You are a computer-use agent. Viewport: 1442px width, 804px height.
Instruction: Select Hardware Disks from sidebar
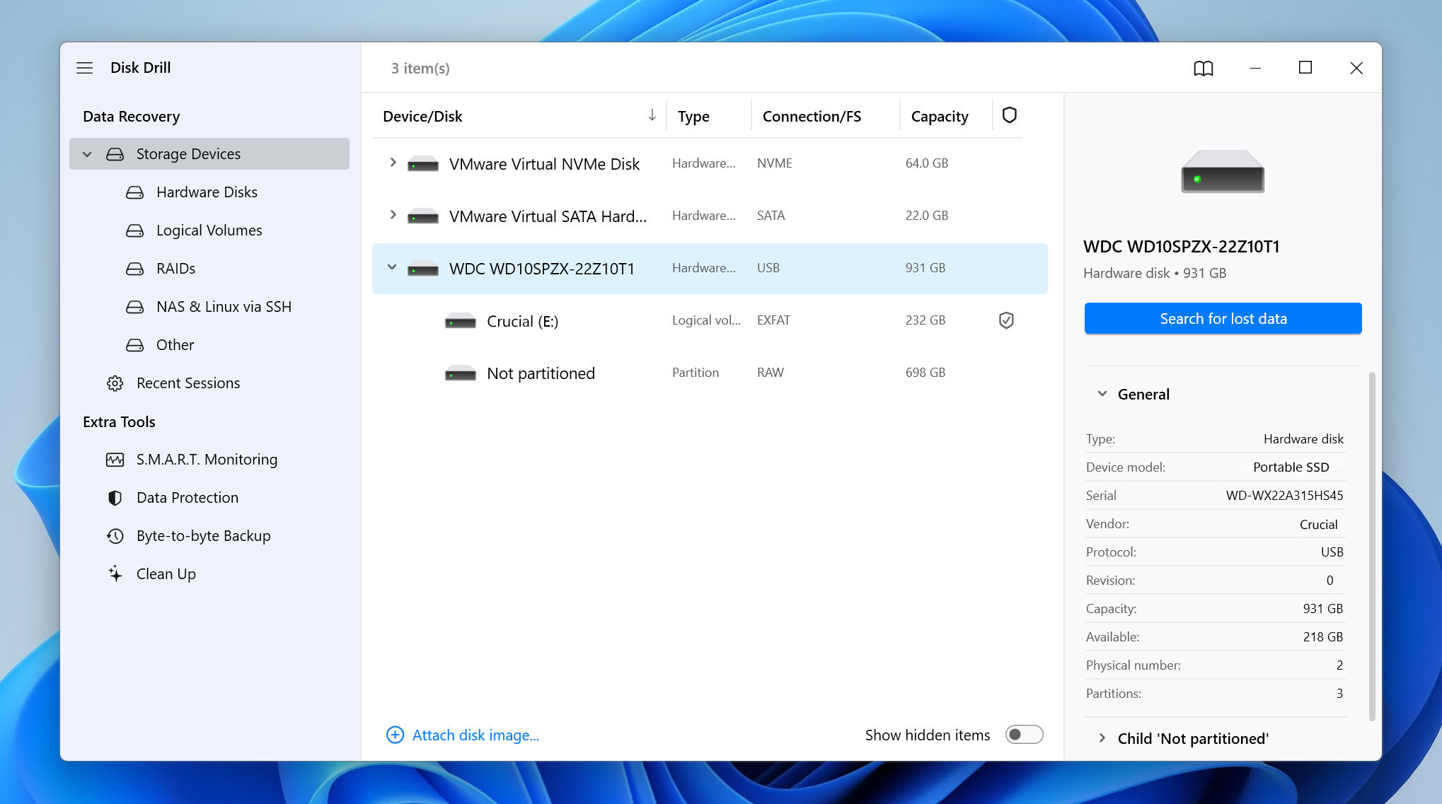click(x=206, y=191)
